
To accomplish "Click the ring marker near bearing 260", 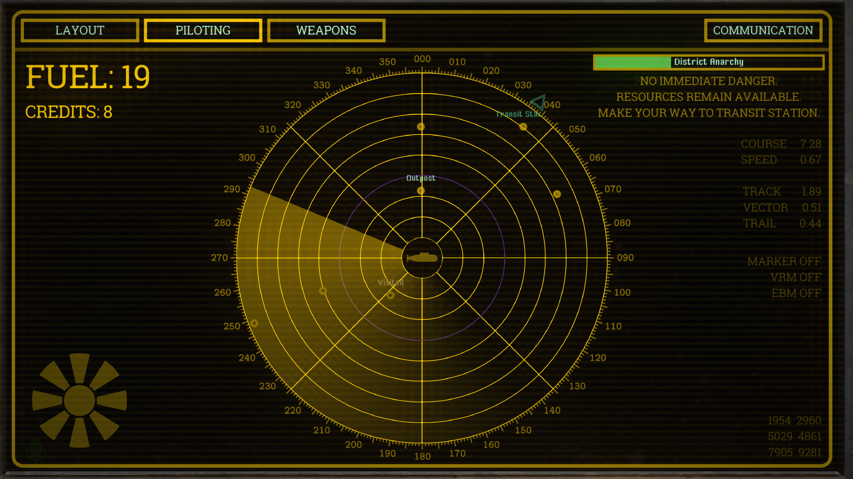I will 323,291.
